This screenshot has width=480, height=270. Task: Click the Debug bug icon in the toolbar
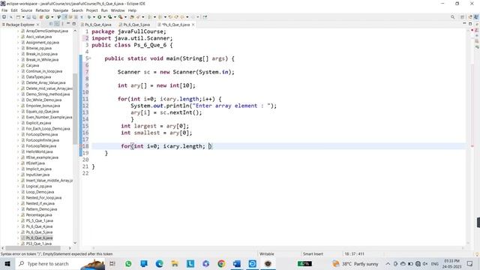[89, 17]
